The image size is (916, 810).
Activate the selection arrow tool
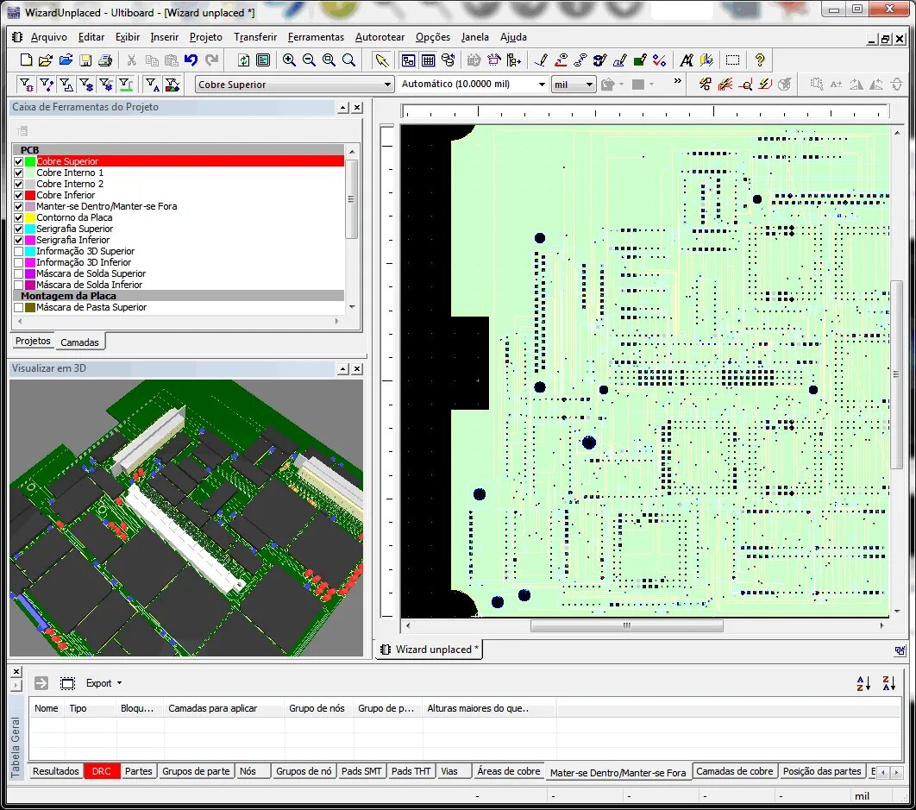click(x=382, y=60)
